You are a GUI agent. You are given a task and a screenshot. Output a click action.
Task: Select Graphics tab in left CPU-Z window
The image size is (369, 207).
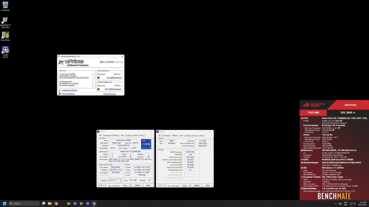pos(129,135)
